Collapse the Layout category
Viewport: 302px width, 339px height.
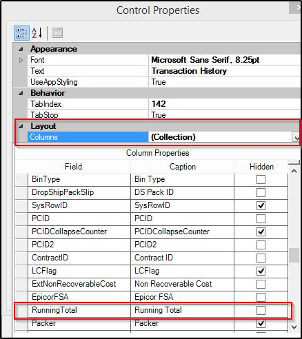click(x=21, y=126)
